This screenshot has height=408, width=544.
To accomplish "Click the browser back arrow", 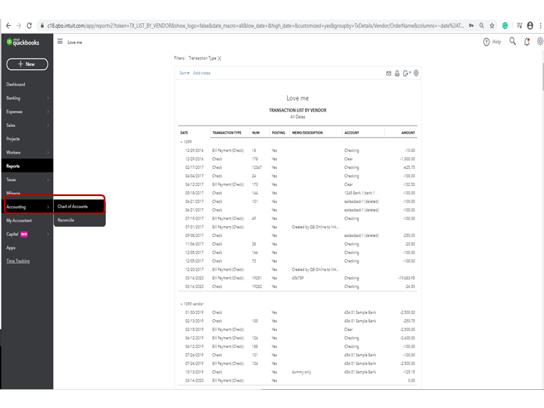I will (x=8, y=25).
